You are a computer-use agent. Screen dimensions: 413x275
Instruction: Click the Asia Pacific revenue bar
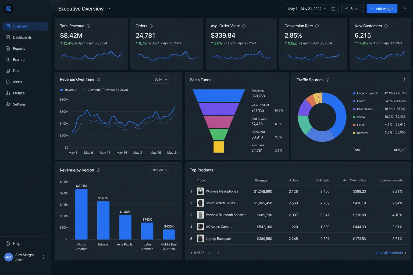pyautogui.click(x=125, y=227)
